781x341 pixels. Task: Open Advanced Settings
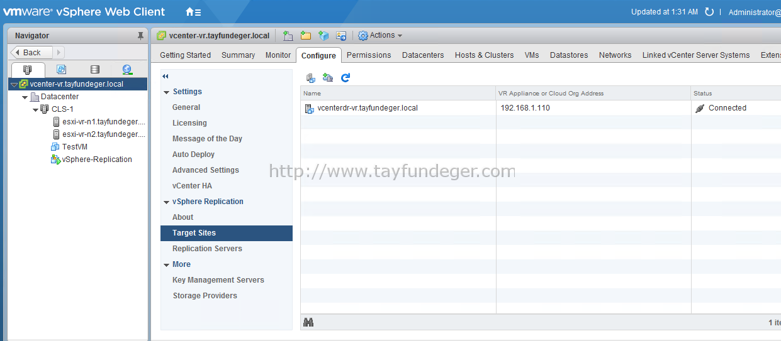(206, 170)
